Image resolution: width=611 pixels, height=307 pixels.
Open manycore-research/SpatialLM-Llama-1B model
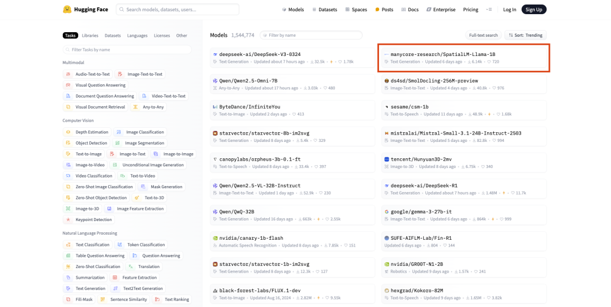point(464,58)
